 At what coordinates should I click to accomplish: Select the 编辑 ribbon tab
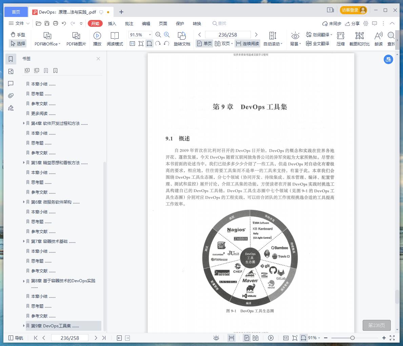point(146,23)
